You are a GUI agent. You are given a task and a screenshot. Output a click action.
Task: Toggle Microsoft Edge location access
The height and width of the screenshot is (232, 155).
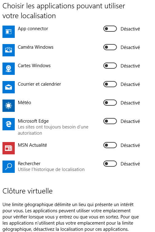pos(110,121)
